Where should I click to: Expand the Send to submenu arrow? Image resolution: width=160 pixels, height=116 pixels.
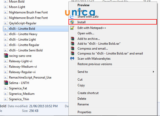pos(153,72)
